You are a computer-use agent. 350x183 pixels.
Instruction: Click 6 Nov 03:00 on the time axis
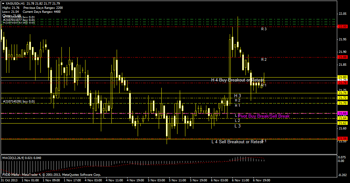[220, 180]
